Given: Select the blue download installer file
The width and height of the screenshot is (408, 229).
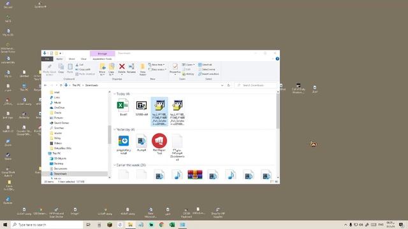Looking at the screenshot, I should (124, 144).
